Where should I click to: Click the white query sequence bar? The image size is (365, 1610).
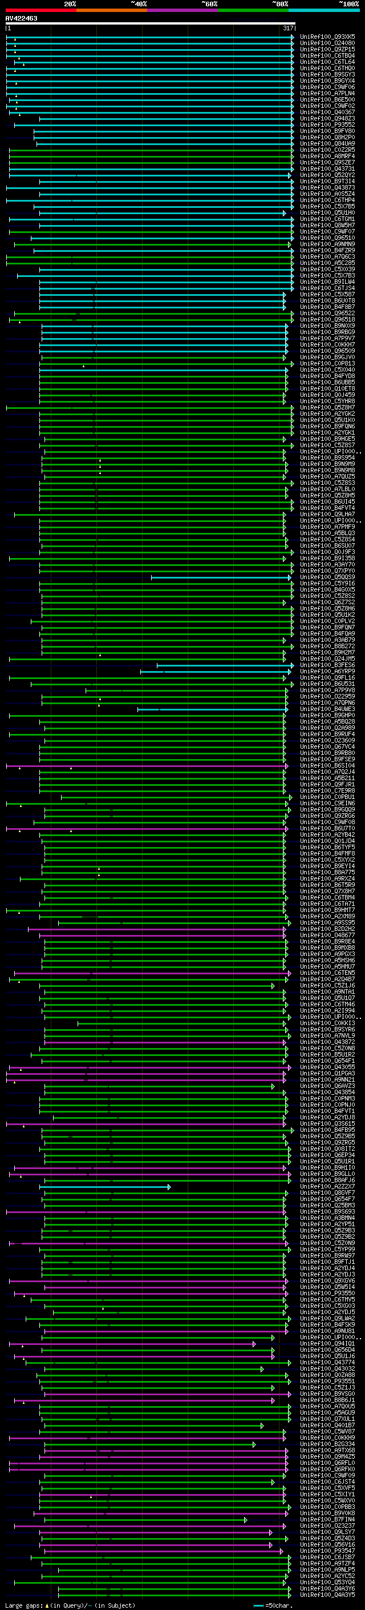pos(151,23)
